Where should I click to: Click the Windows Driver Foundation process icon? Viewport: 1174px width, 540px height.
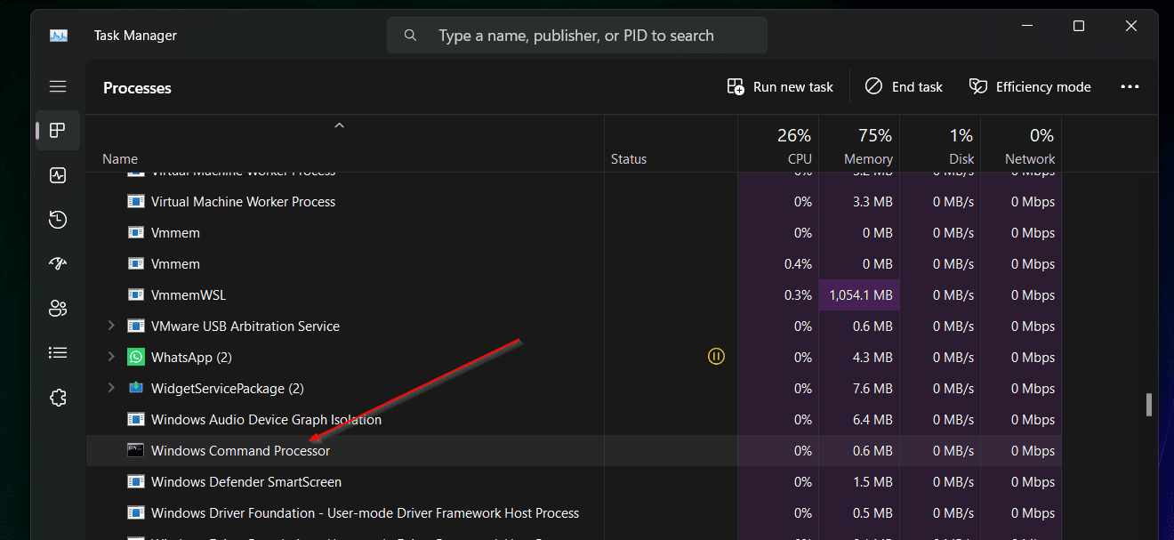[136, 512]
